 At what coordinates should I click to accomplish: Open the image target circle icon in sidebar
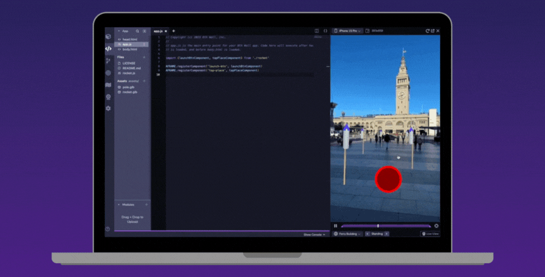point(108,73)
